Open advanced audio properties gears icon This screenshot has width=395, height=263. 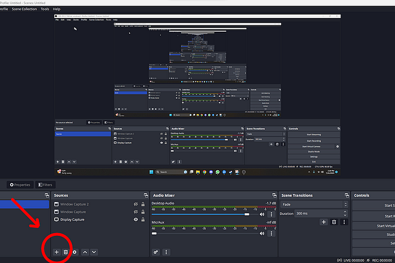click(156, 252)
